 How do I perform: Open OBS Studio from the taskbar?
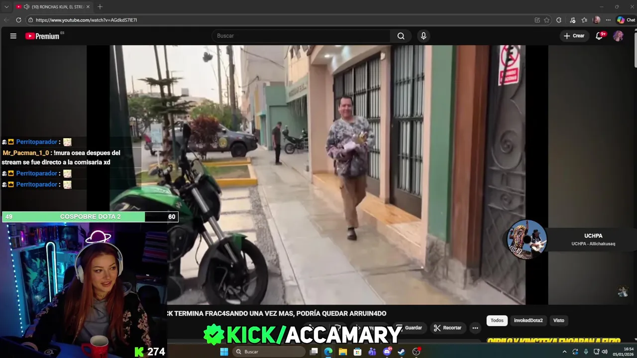416,352
